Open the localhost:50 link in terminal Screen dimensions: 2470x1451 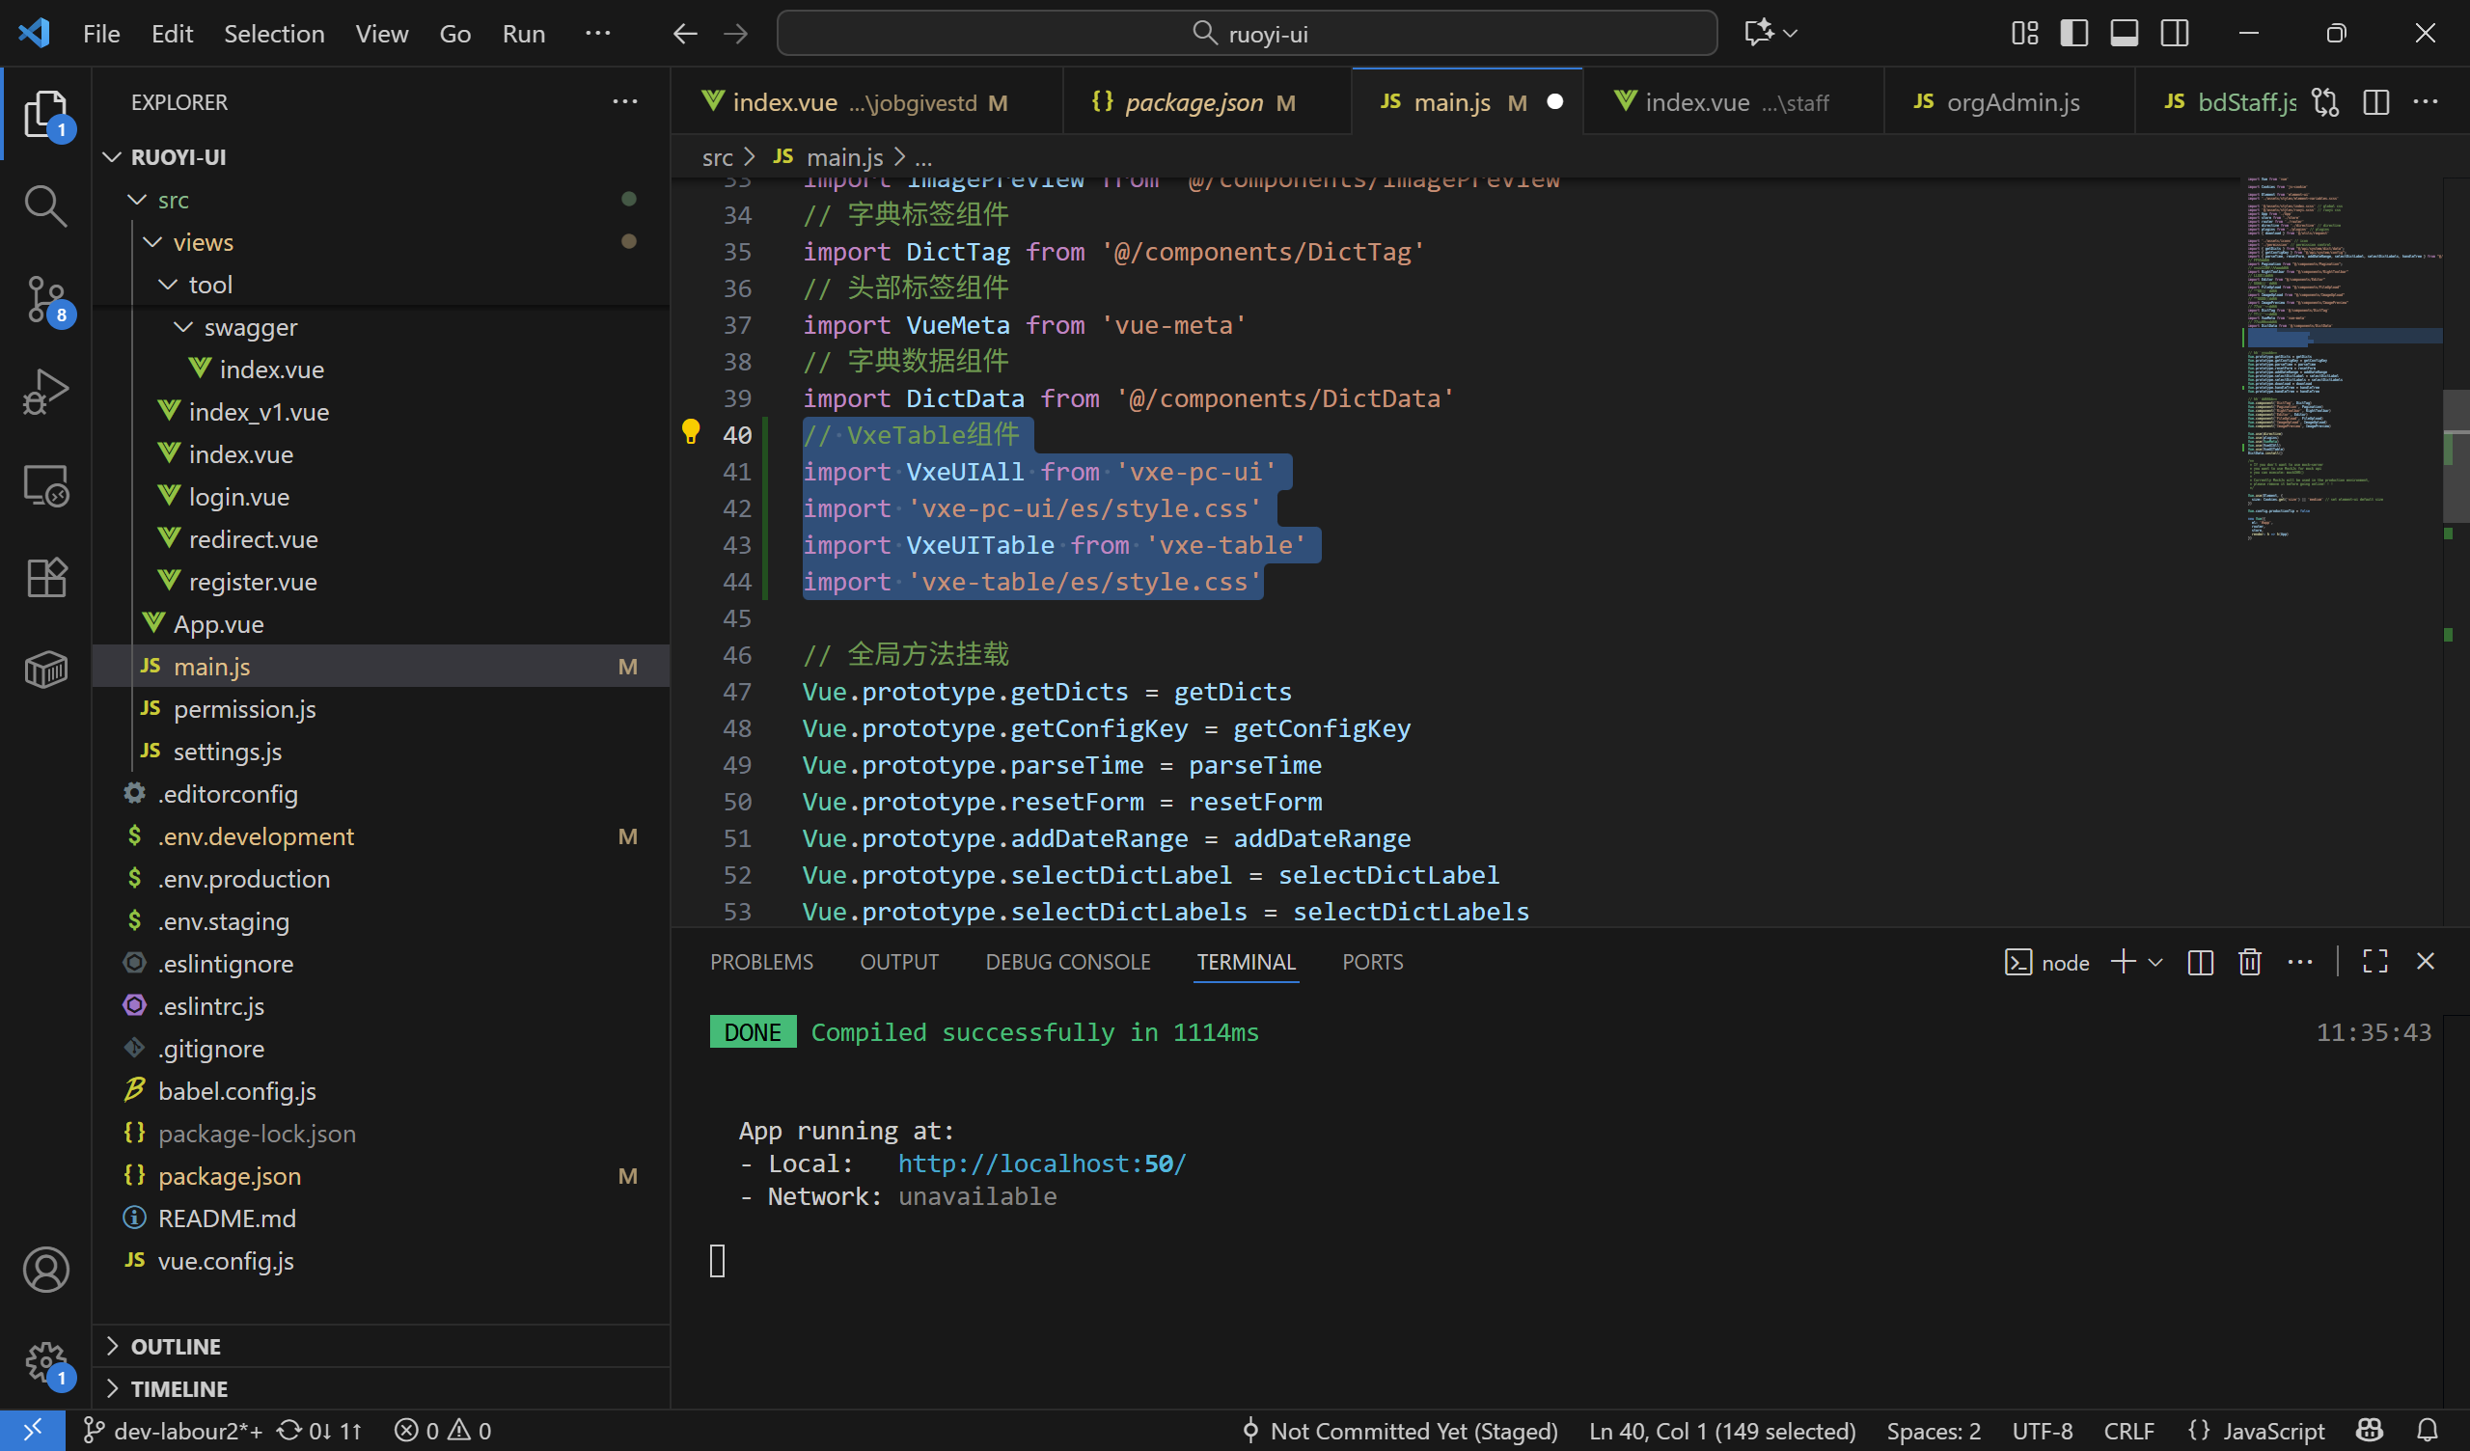click(x=1041, y=1164)
